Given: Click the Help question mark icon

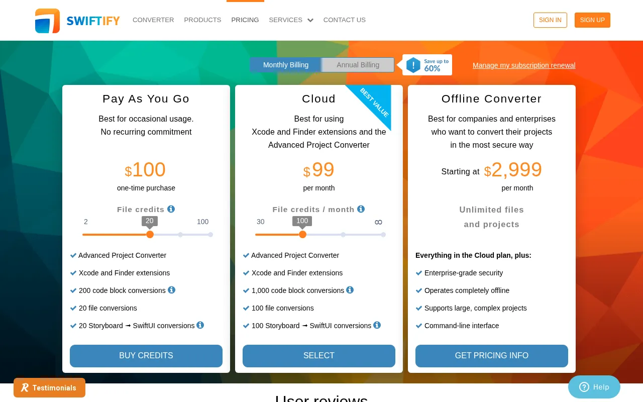Looking at the screenshot, I should coord(584,387).
